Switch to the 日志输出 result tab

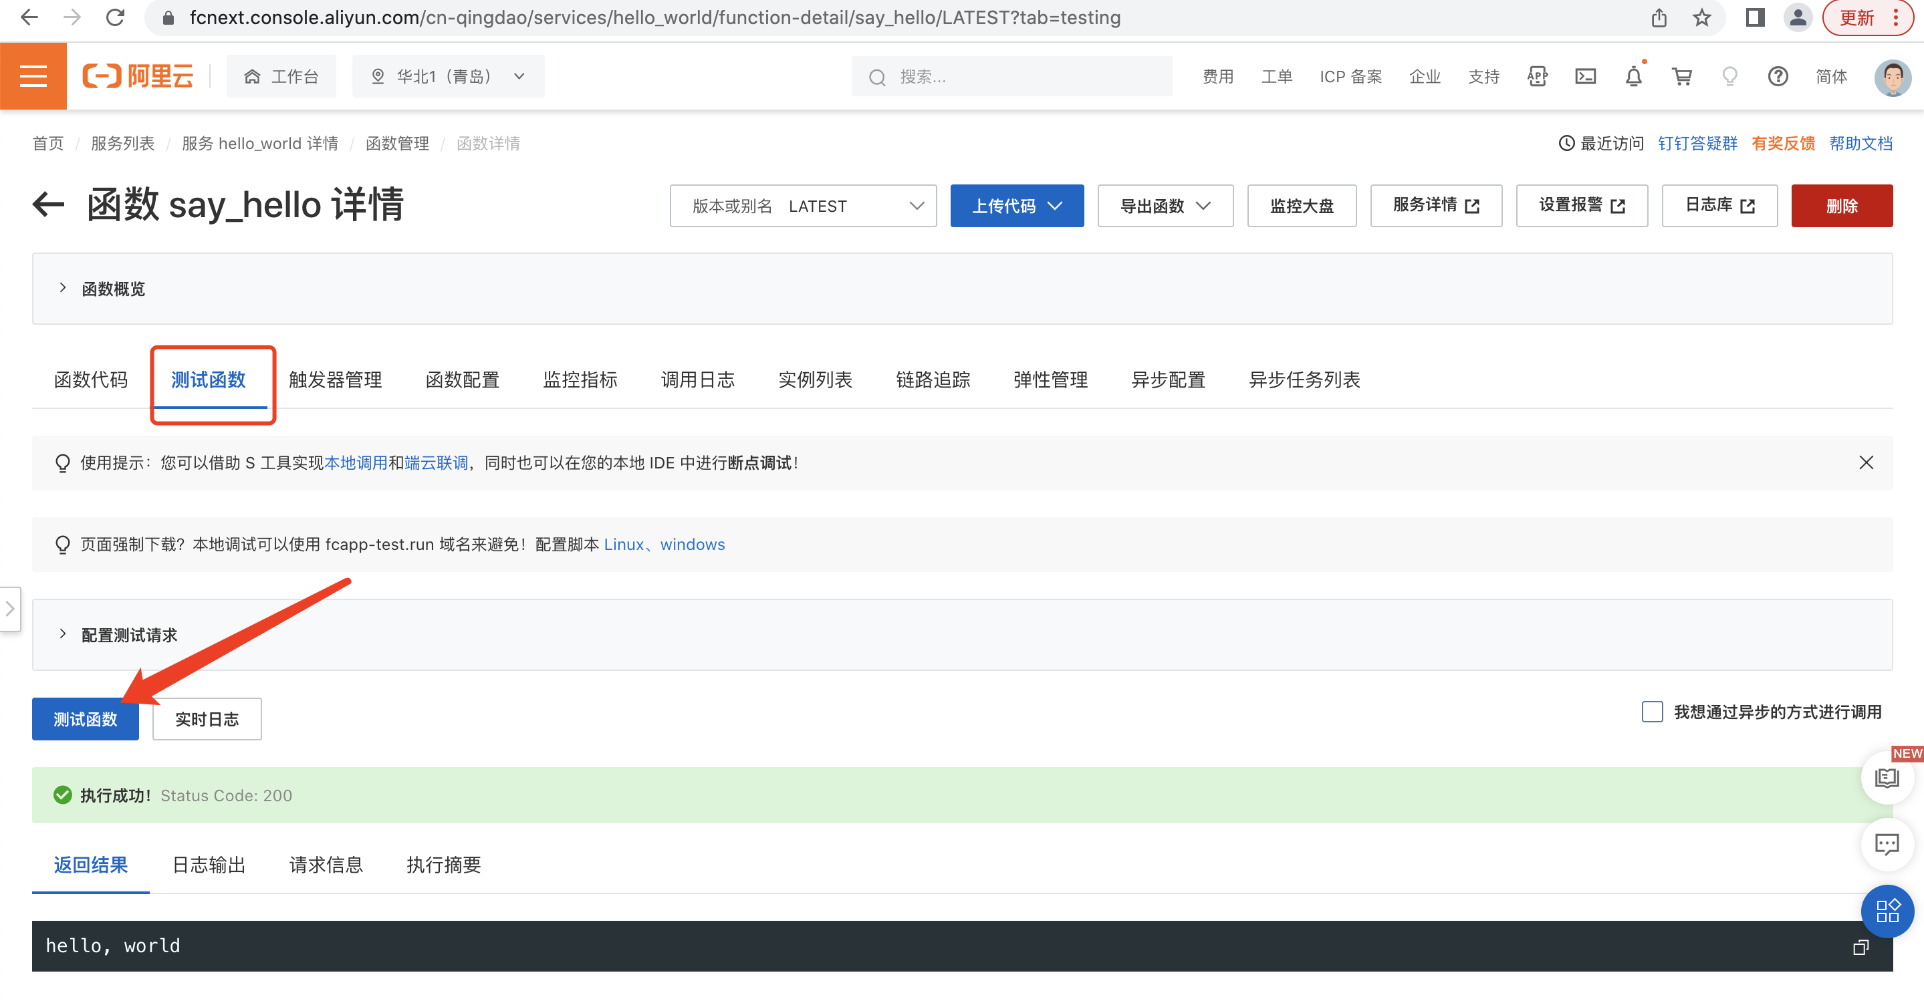209,865
